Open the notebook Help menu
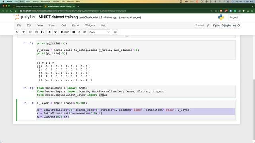Viewport: 255px width, 143px height. click(103, 25)
